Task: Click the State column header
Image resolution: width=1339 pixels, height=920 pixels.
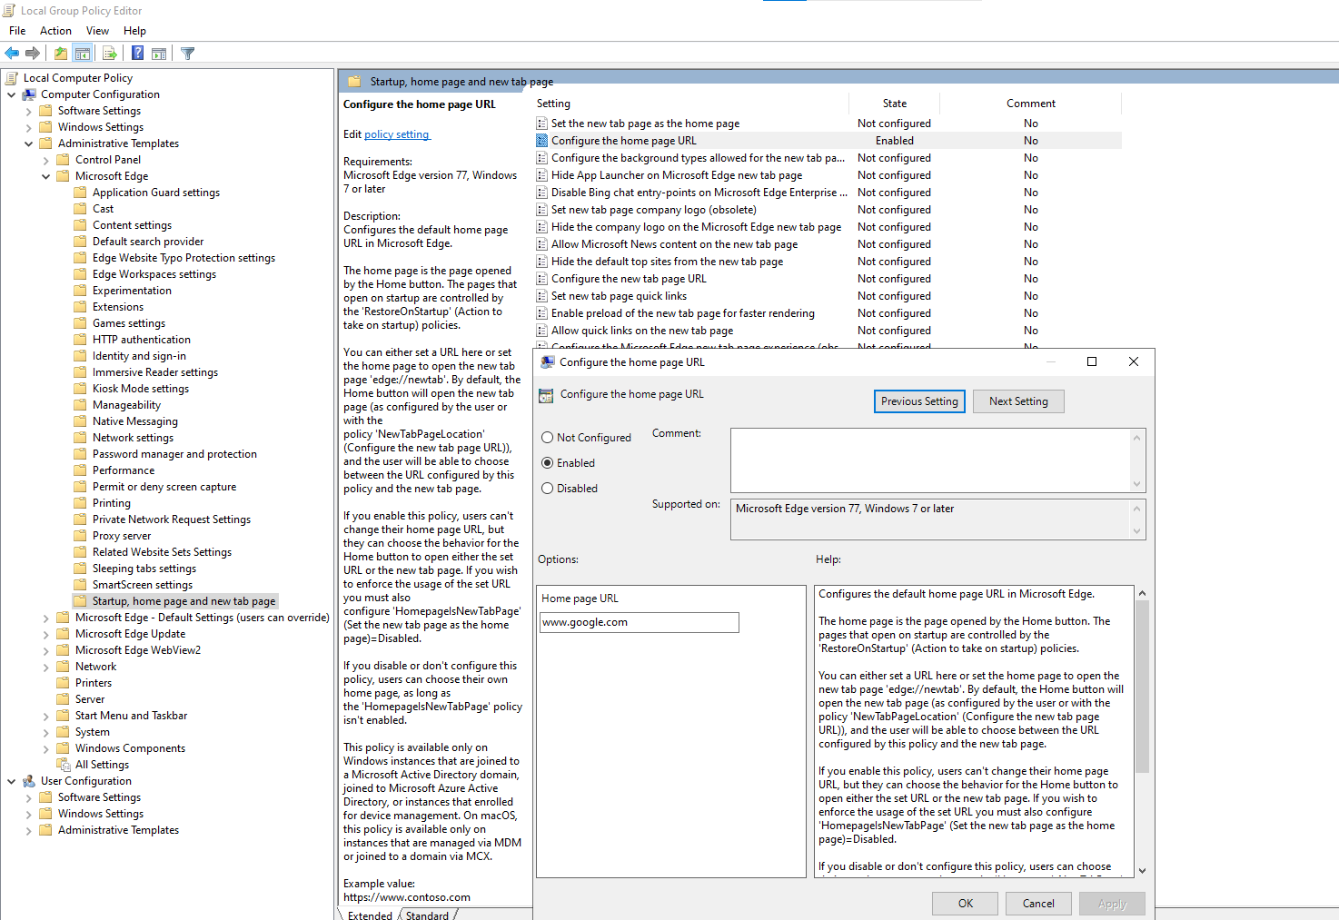Action: (895, 104)
